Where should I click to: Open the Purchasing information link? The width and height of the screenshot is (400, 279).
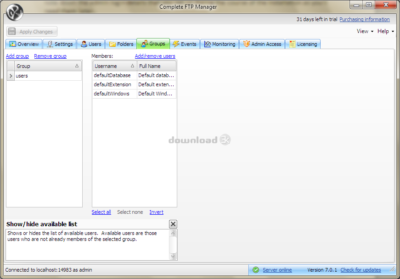click(365, 19)
